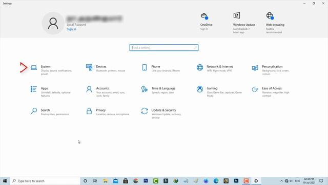Open the taskbar clock and date
This screenshot has width=328, height=185.
click(x=309, y=181)
